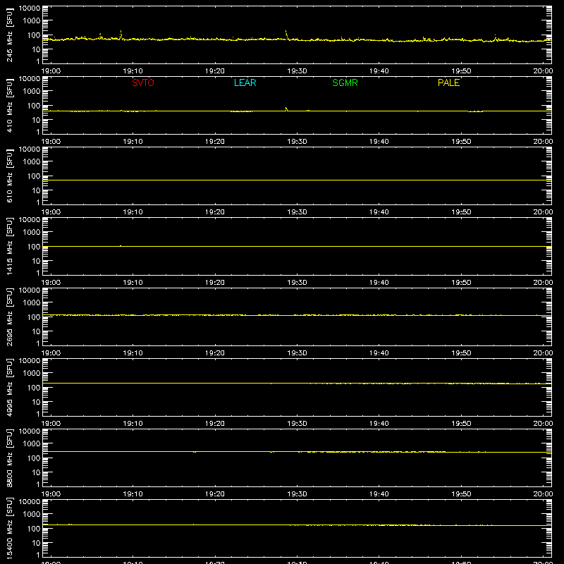564x564 pixels.
Task: Click the 410 MHz [SFU] axis label
Action: click(x=9, y=105)
